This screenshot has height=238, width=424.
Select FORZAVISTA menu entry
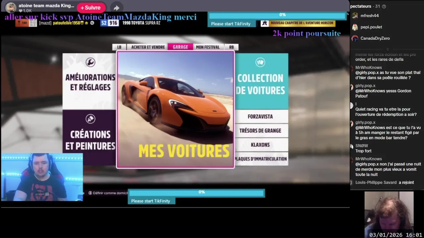point(261,116)
